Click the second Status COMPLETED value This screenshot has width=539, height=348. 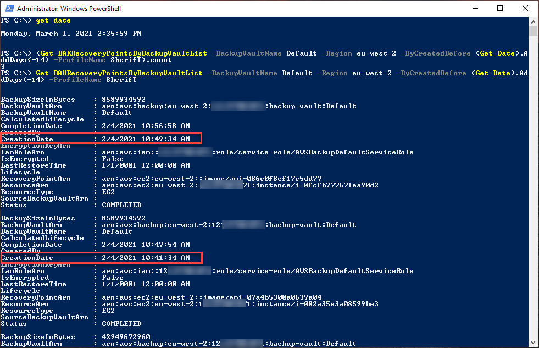(x=121, y=324)
